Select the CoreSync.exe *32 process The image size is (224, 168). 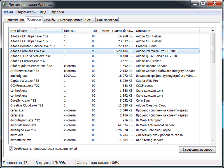click(x=104, y=101)
